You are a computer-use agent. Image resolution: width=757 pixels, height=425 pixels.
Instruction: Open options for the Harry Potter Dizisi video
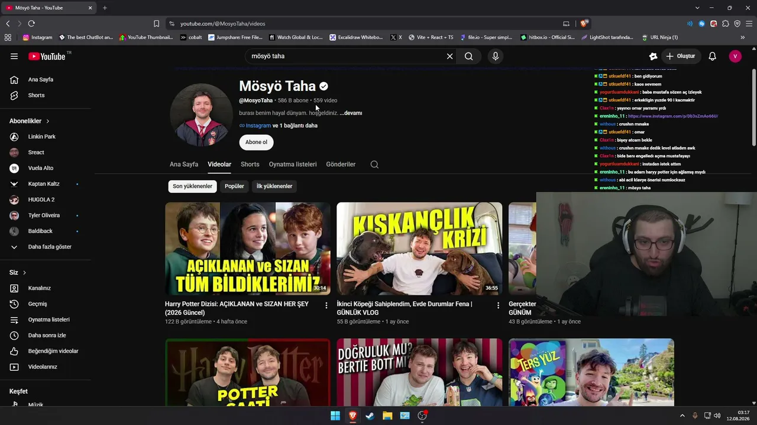point(326,305)
